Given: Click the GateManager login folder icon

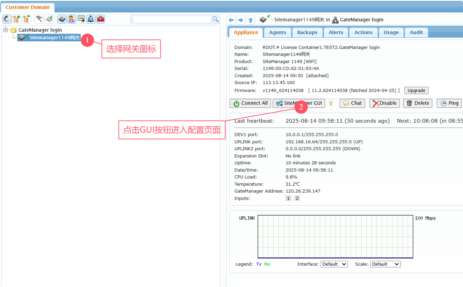Looking at the screenshot, I should click(13, 30).
